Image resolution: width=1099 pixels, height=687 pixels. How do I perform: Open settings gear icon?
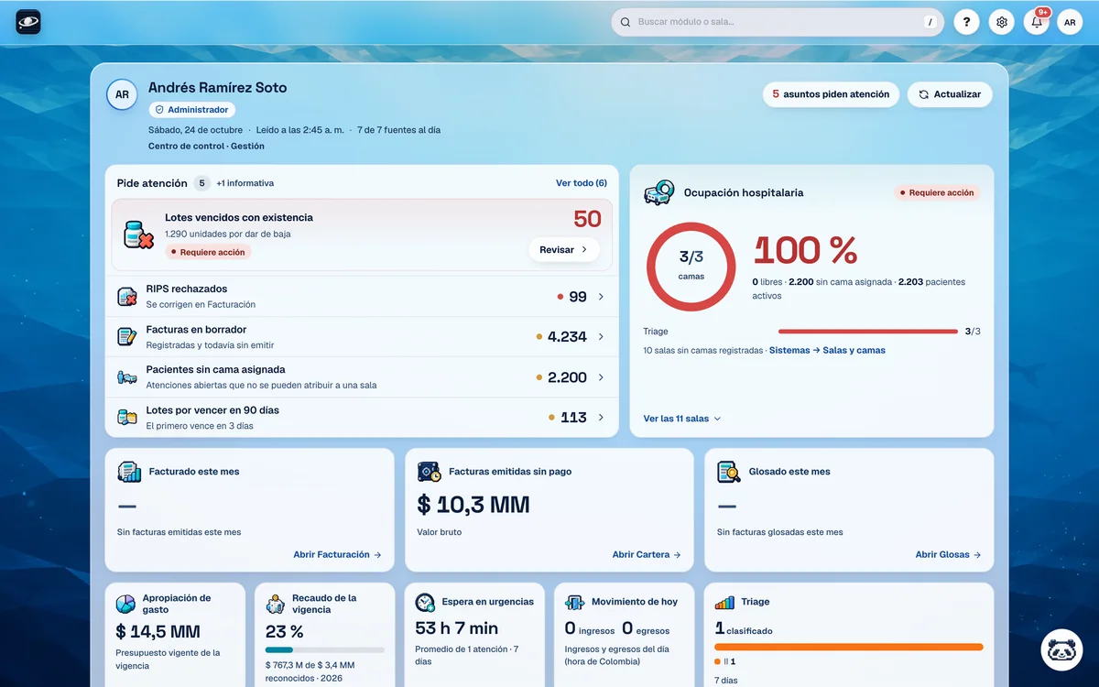[1002, 22]
